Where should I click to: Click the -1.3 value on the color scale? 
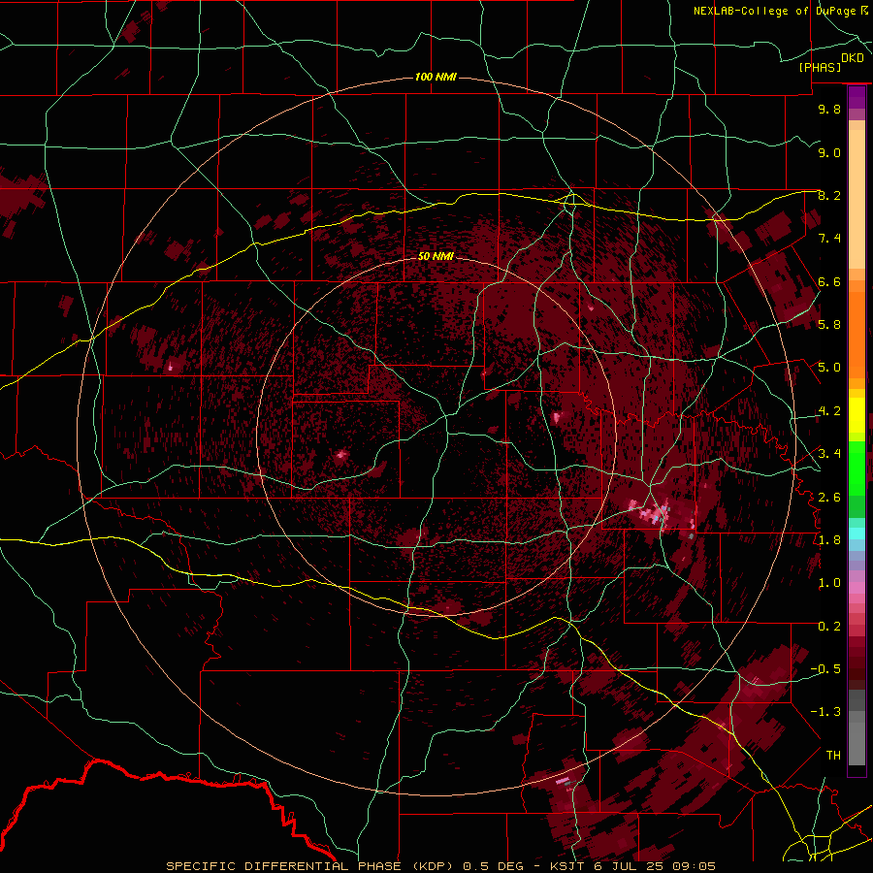[825, 712]
